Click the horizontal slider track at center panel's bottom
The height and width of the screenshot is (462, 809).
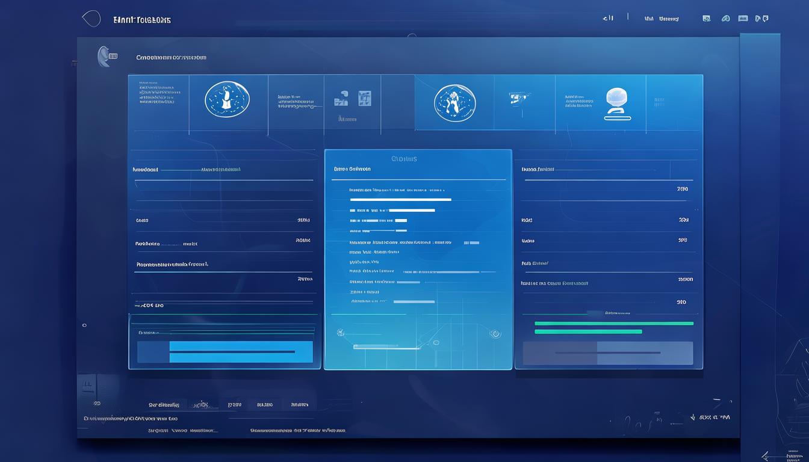click(386, 347)
